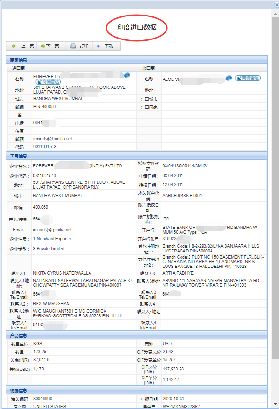279x409 pixels.
Task: Click the 打印 print button
Action: pyautogui.click(x=79, y=46)
